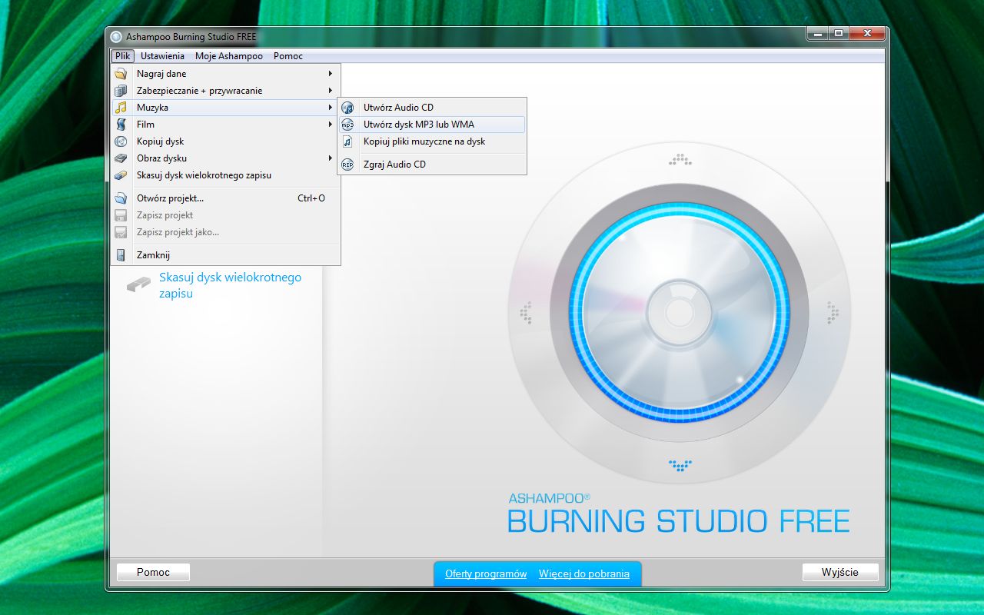Click the Obraz dysku drive icon
The width and height of the screenshot is (984, 615).
pyautogui.click(x=121, y=158)
